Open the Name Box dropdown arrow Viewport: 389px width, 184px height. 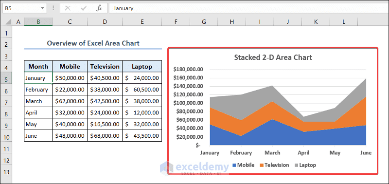coord(42,8)
